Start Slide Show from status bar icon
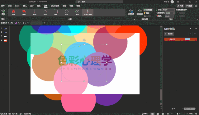199x115 pixels. tap(168, 114)
